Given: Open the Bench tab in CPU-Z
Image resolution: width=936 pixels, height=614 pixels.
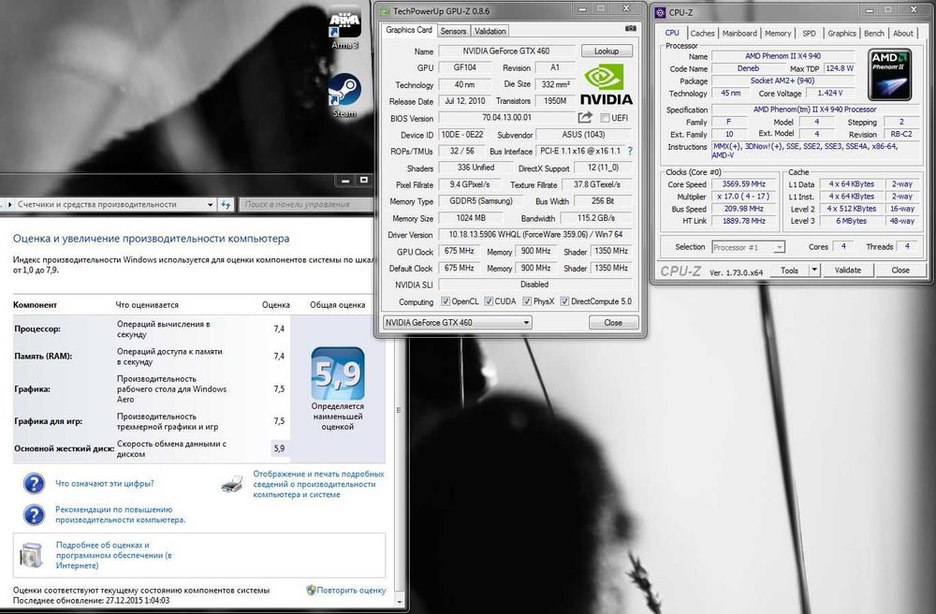Looking at the screenshot, I should point(874,34).
